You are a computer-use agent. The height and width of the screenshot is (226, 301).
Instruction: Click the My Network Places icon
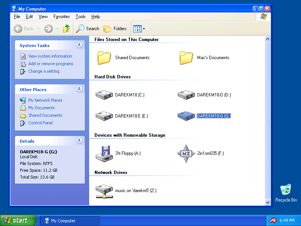point(23,100)
